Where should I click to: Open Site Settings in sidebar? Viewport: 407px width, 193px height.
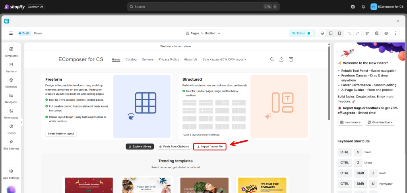point(11,144)
